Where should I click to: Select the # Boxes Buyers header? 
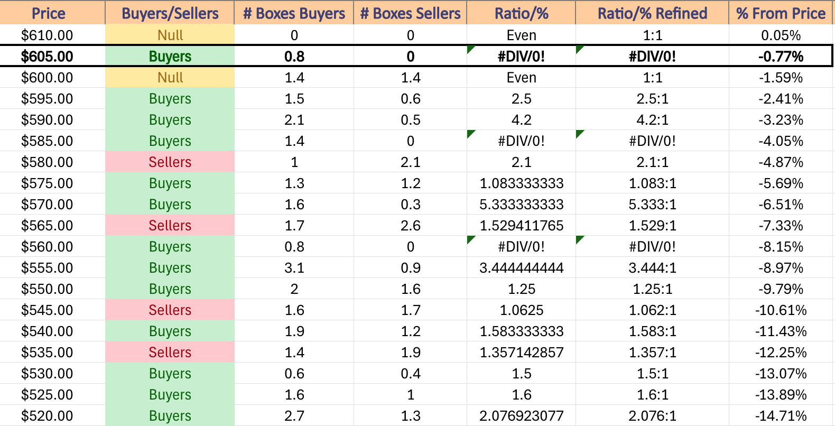(x=294, y=13)
